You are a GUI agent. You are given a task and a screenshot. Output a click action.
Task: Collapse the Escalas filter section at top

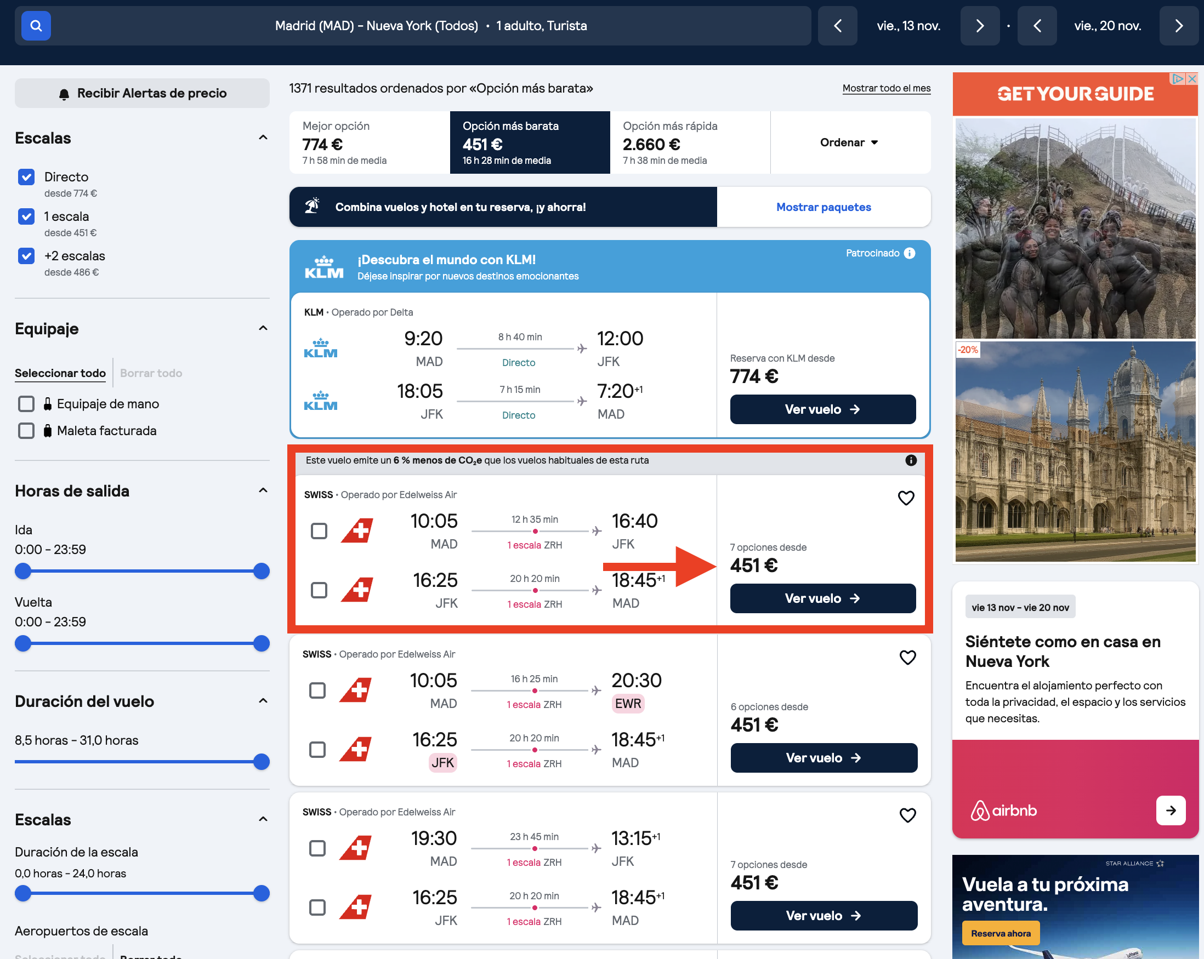263,138
